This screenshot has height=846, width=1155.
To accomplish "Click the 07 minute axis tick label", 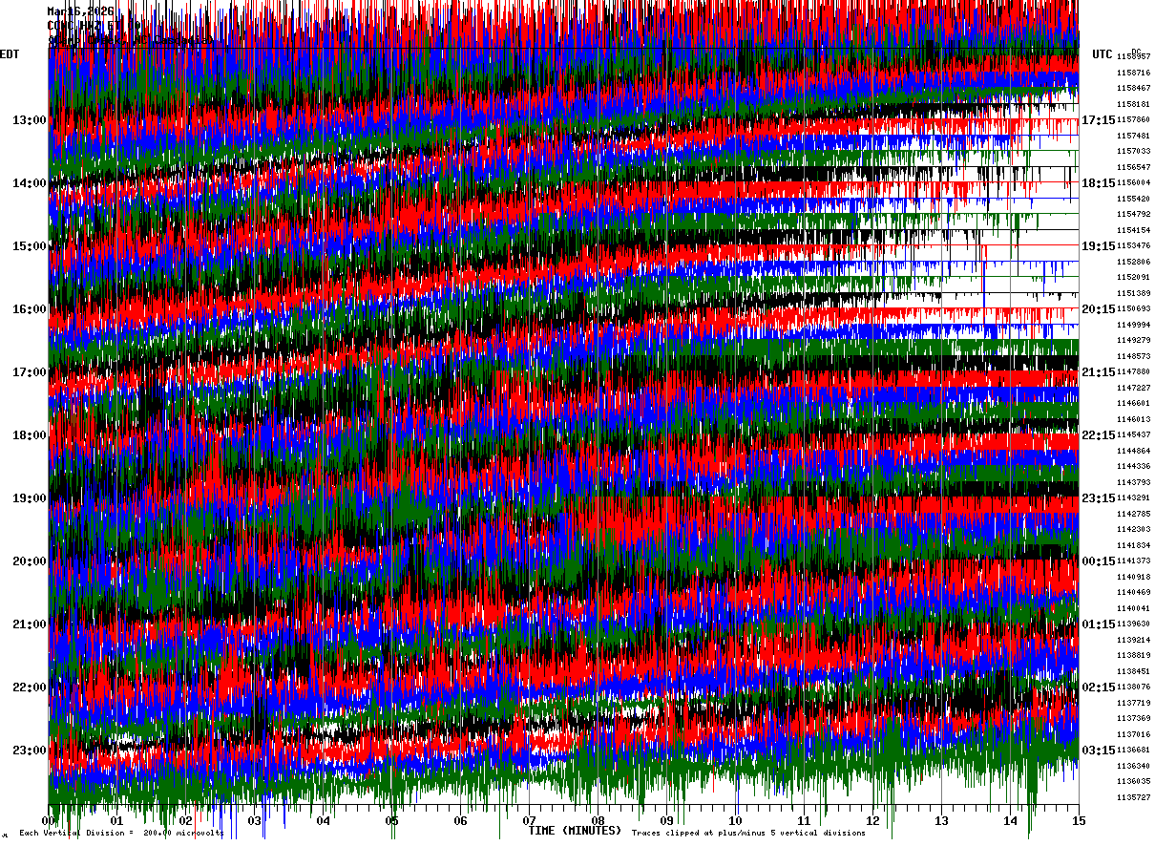I will coord(530,820).
